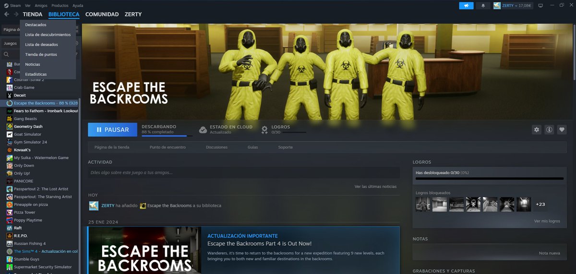The image size is (576, 274).
Task: Select KovaaK's icon in the list
Action: pos(10,150)
